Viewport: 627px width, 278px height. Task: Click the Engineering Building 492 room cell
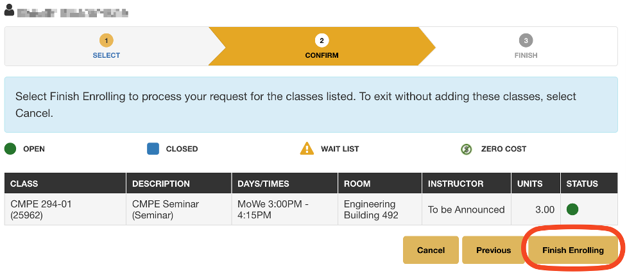(372, 209)
